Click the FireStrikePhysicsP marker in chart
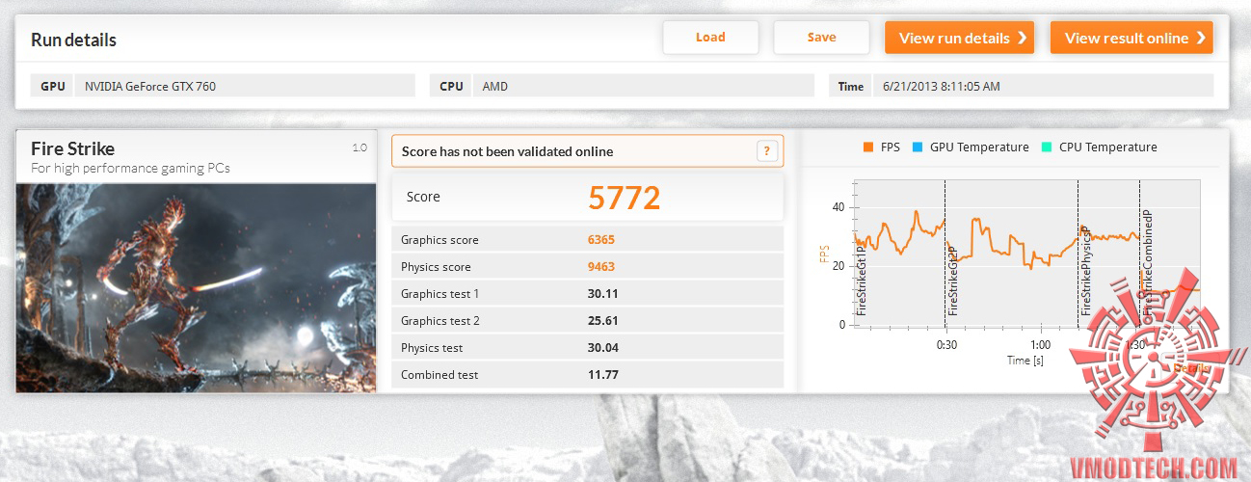 point(1085,272)
